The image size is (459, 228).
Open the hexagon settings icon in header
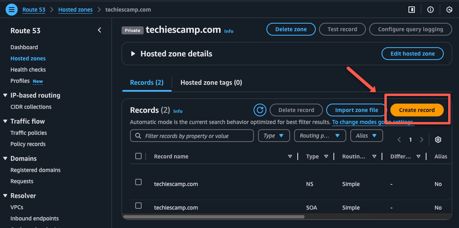coord(449,10)
